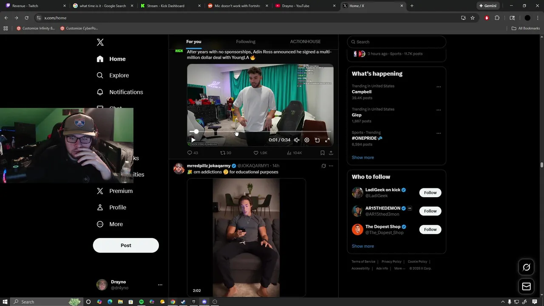Open All Bookmarks folder

click(526, 28)
